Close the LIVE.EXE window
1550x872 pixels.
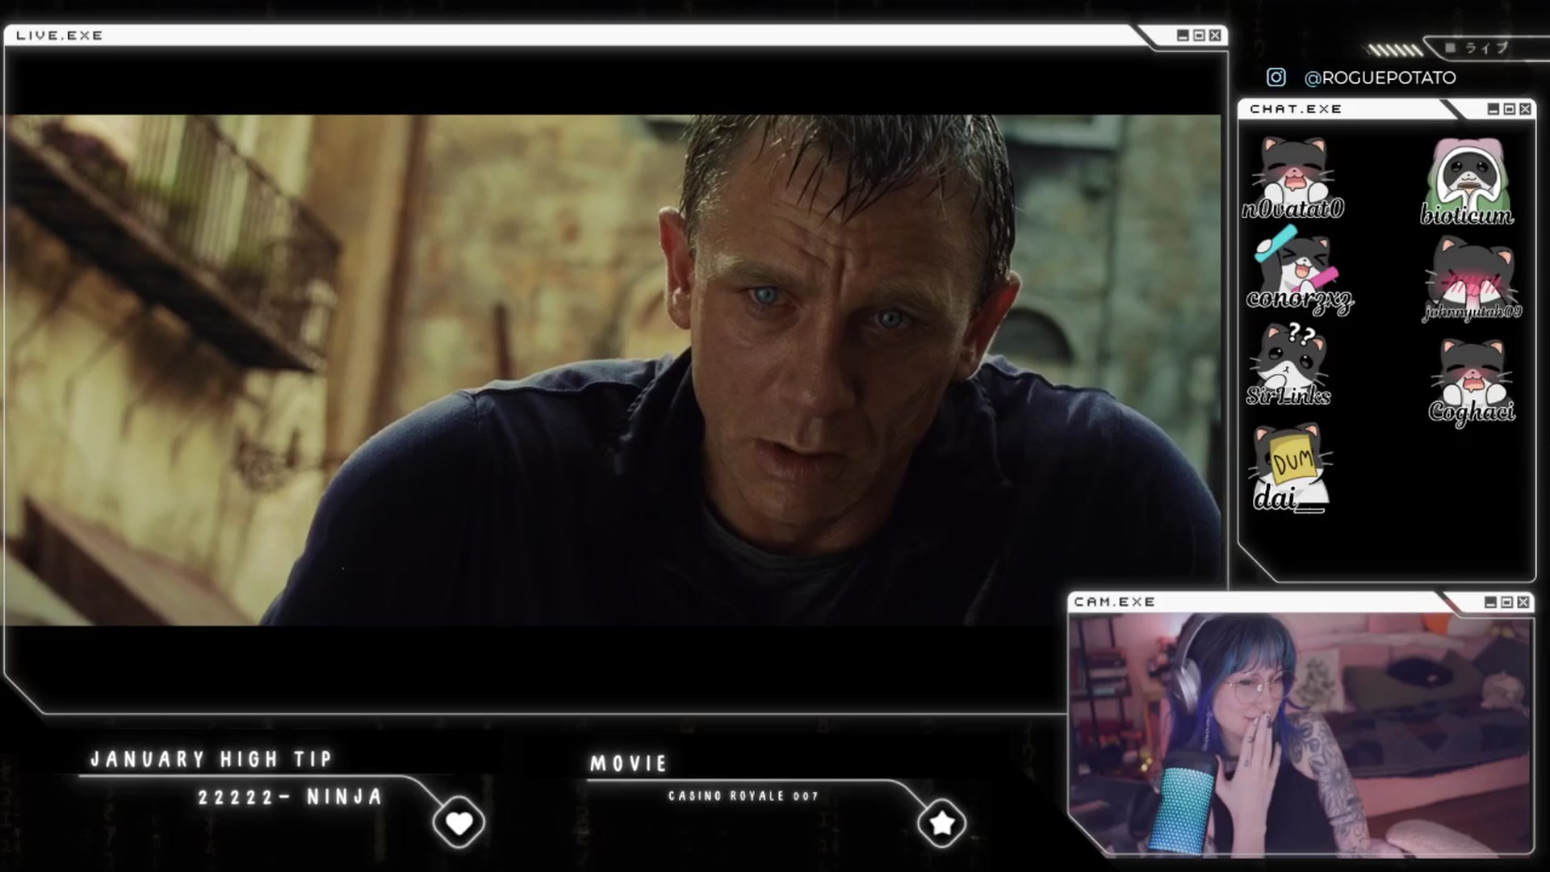click(1215, 36)
